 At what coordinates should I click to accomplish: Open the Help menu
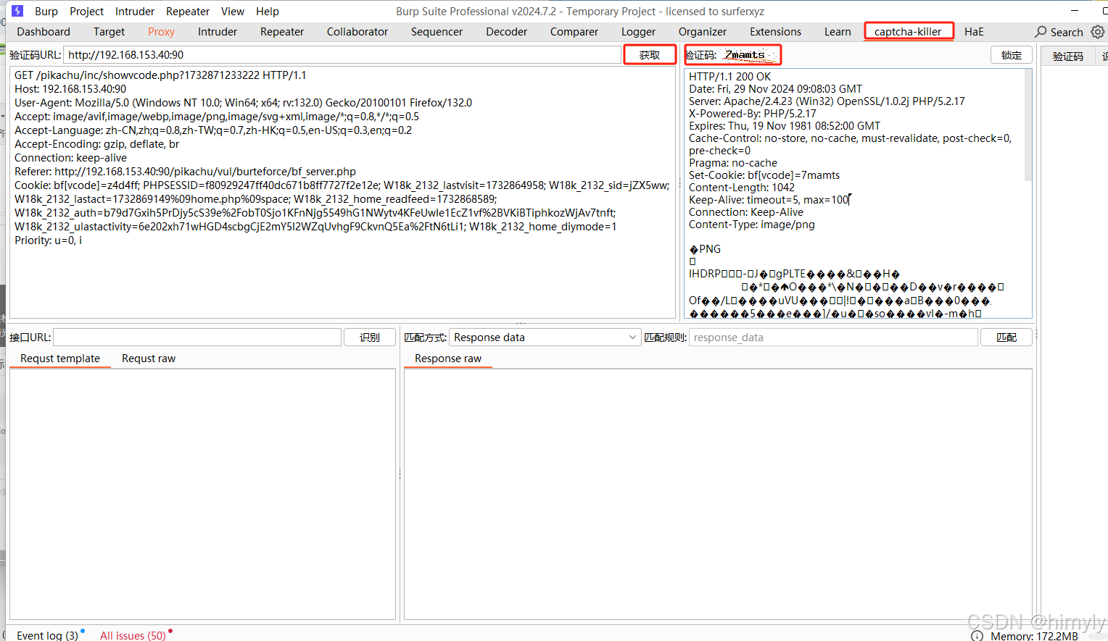pos(267,11)
